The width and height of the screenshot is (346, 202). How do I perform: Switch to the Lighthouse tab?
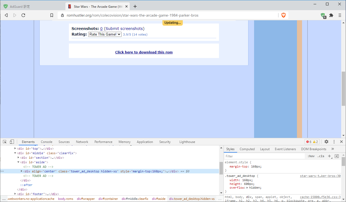[x=187, y=142]
